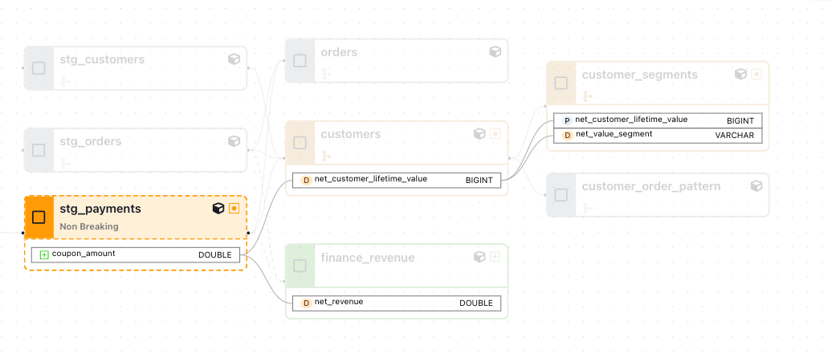Viewport: 832px width, 358px height.
Task: Click the VARCHAR type label of net_value_segment
Action: point(734,135)
